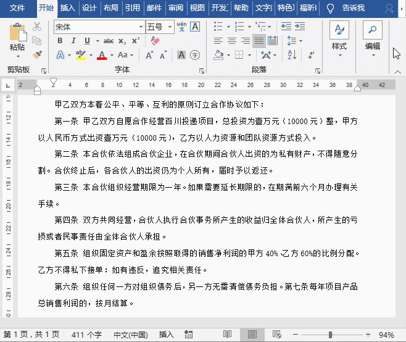Click the page number status 第1页
The width and height of the screenshot is (406, 342).
click(x=31, y=335)
